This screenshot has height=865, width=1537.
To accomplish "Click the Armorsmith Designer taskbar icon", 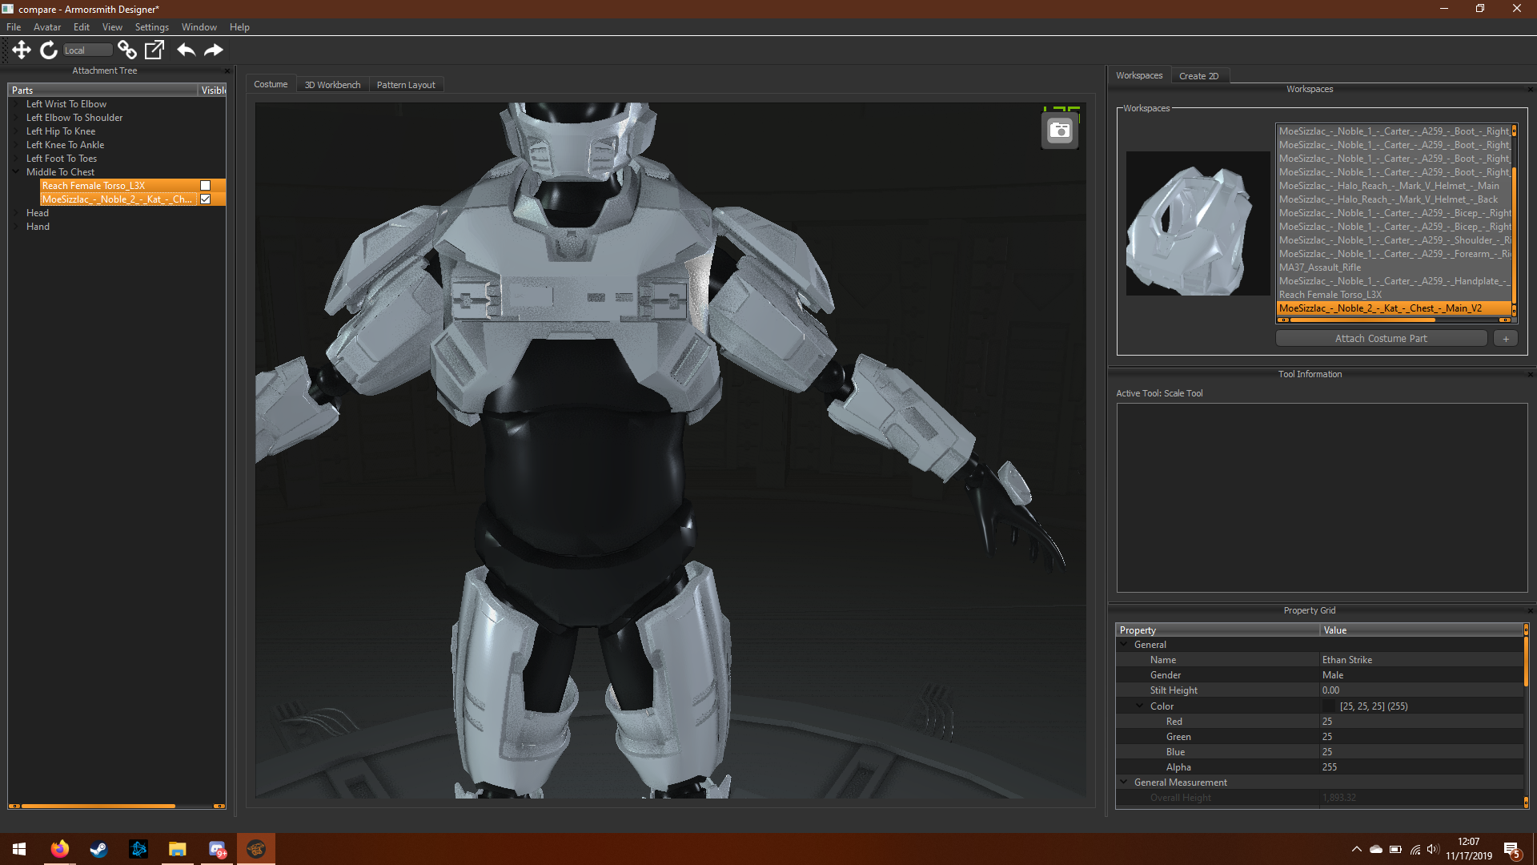I will pyautogui.click(x=256, y=849).
